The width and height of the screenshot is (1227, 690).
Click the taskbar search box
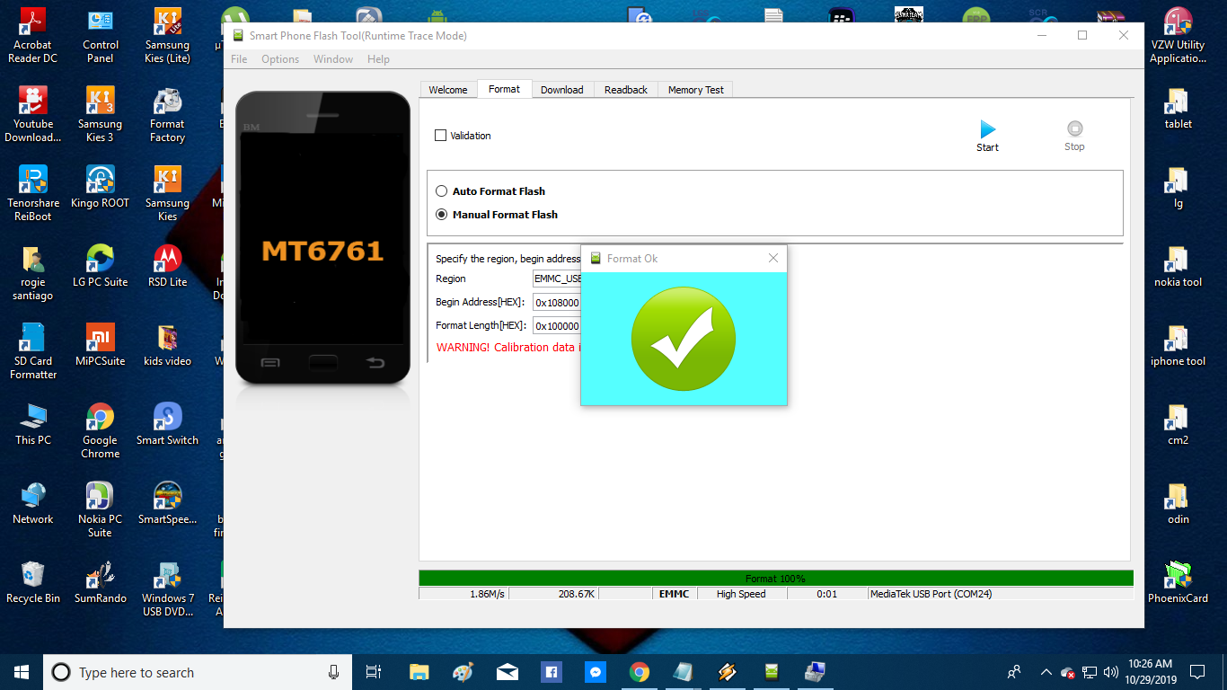pyautogui.click(x=196, y=672)
